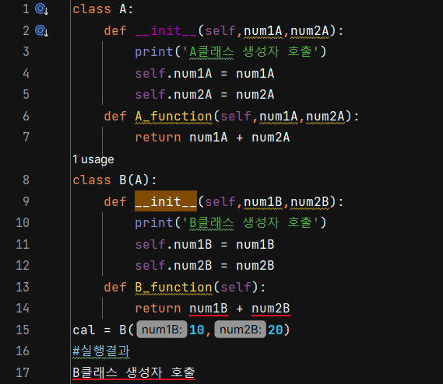This screenshot has height=384, width=443.
Task: Click the number 20 argument on line 15
Action: pyautogui.click(x=276, y=330)
